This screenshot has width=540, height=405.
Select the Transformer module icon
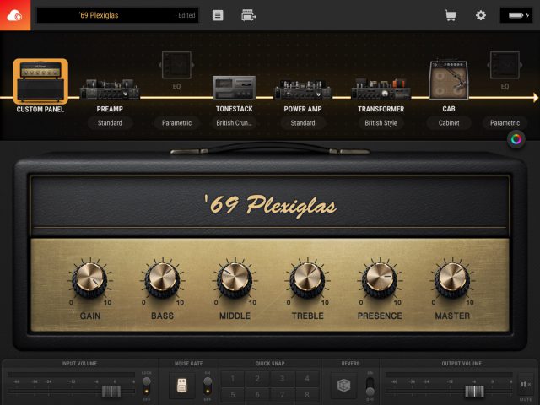(381, 89)
